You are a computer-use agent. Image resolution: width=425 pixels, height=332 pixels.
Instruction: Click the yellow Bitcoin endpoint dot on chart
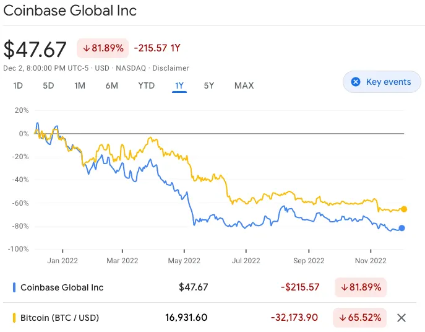[404, 209]
